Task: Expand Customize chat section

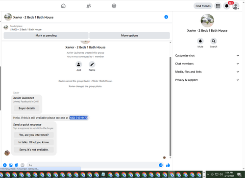Action: coord(207,56)
